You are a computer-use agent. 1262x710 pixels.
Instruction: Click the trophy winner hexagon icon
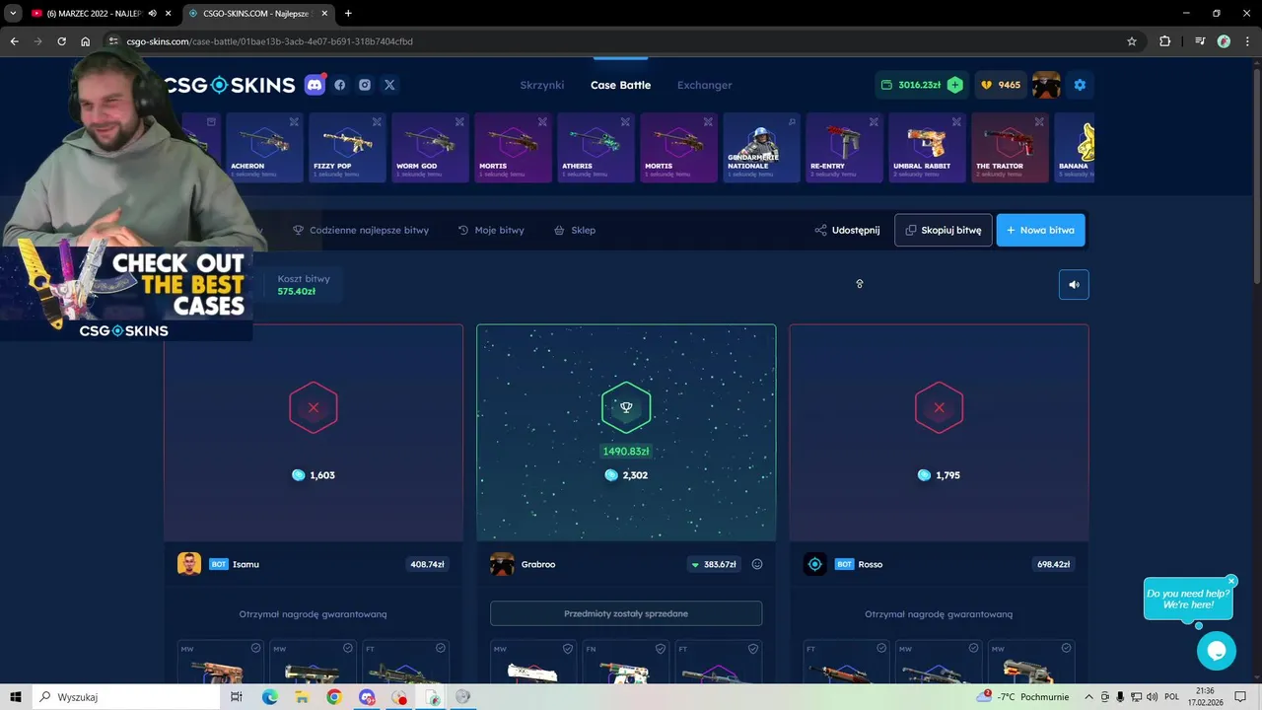click(x=626, y=407)
